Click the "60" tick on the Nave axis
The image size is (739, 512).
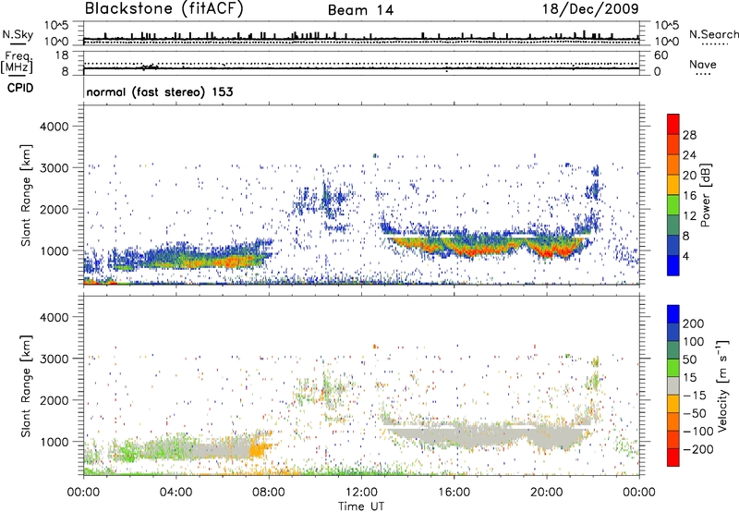[660, 55]
